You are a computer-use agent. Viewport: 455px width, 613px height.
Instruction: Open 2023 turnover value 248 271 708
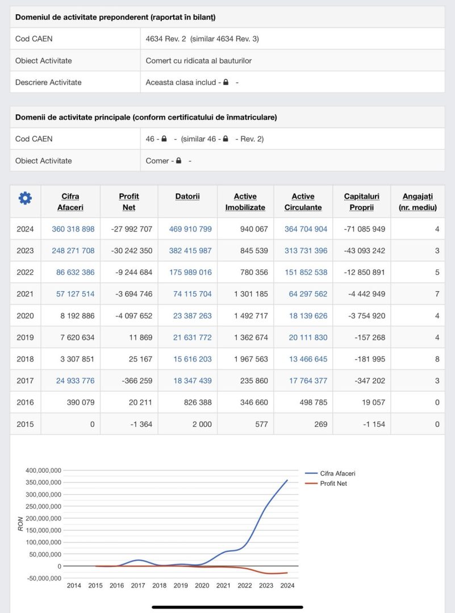point(73,251)
